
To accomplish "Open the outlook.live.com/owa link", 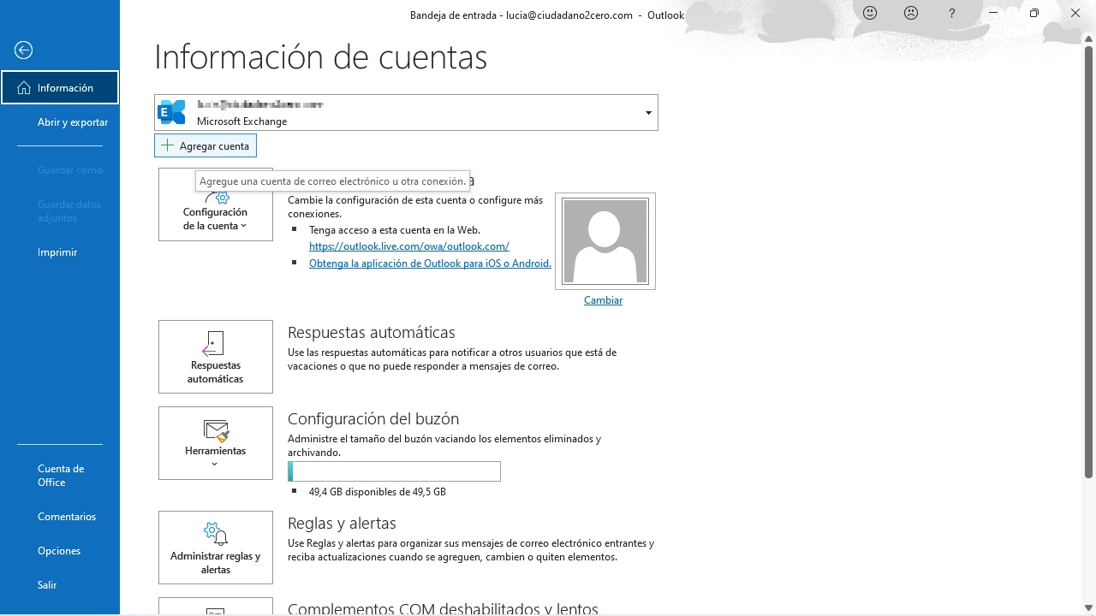I will point(409,246).
